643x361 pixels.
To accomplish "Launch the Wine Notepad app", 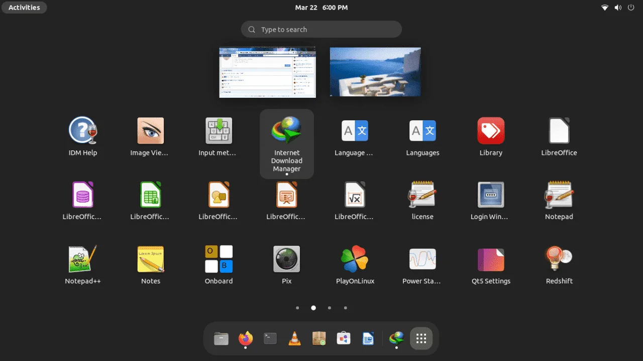I will (559, 201).
